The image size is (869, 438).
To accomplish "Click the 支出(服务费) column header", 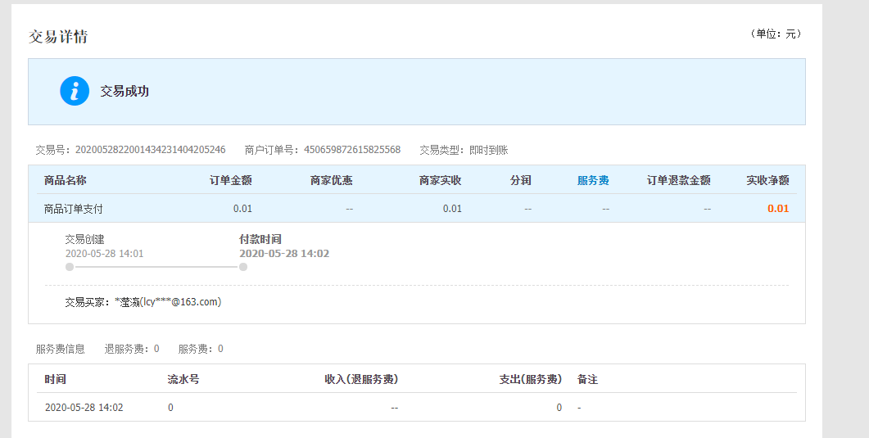I will click(x=531, y=380).
